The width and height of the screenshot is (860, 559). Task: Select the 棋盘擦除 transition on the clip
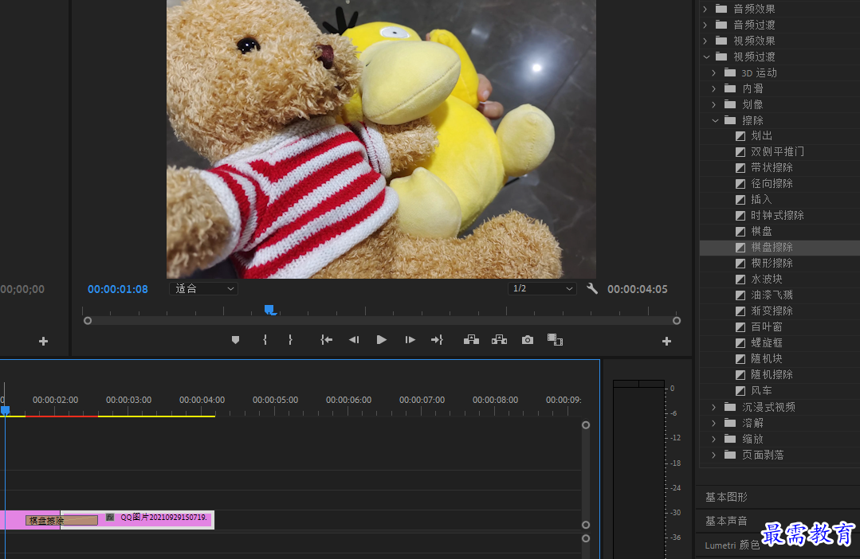61,520
